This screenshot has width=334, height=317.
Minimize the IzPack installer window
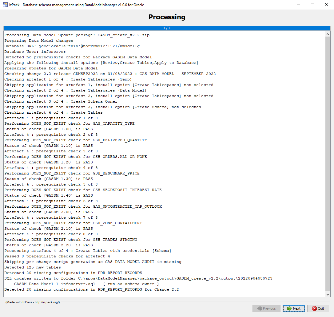point(298,5)
